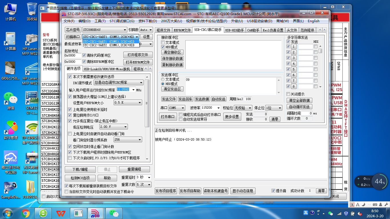Viewport: 390px width, 219px height.
Task: Click the 间隔时间 ms input field
Action: coord(307,113)
